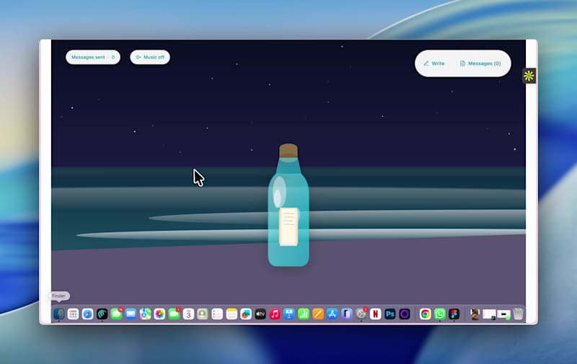Open System Settings in the Dock
The width and height of the screenshot is (577, 364).
coord(361,314)
